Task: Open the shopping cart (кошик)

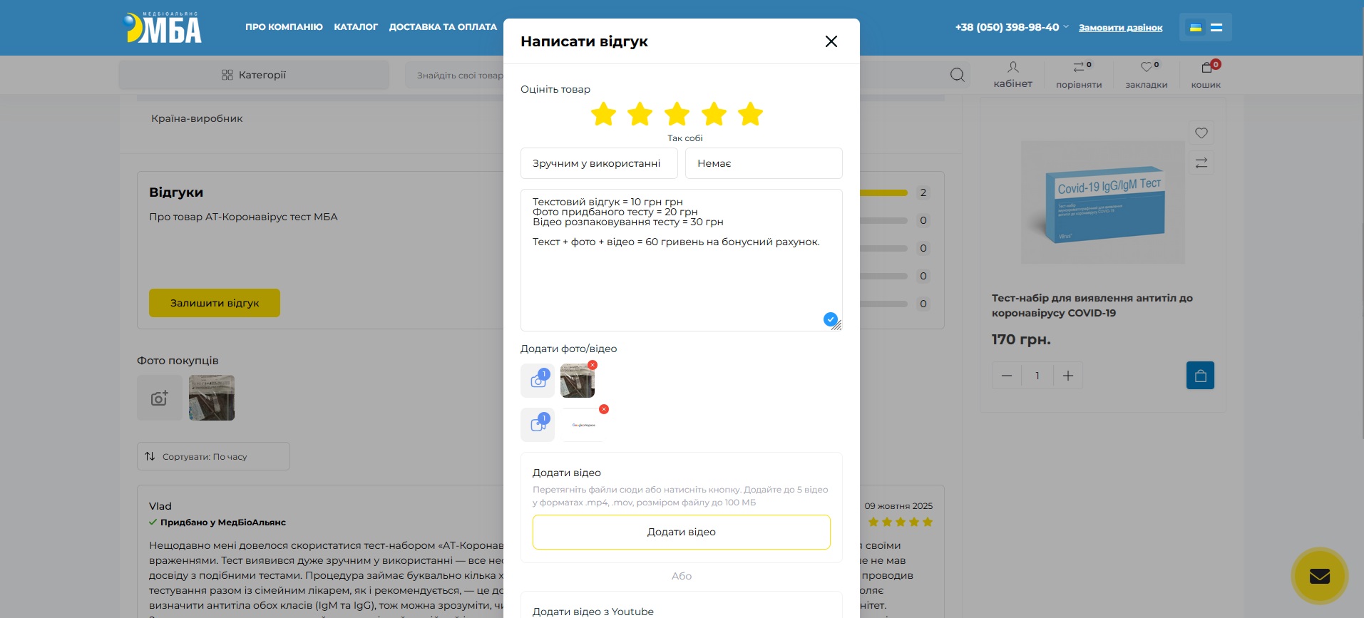Action: pos(1206,74)
